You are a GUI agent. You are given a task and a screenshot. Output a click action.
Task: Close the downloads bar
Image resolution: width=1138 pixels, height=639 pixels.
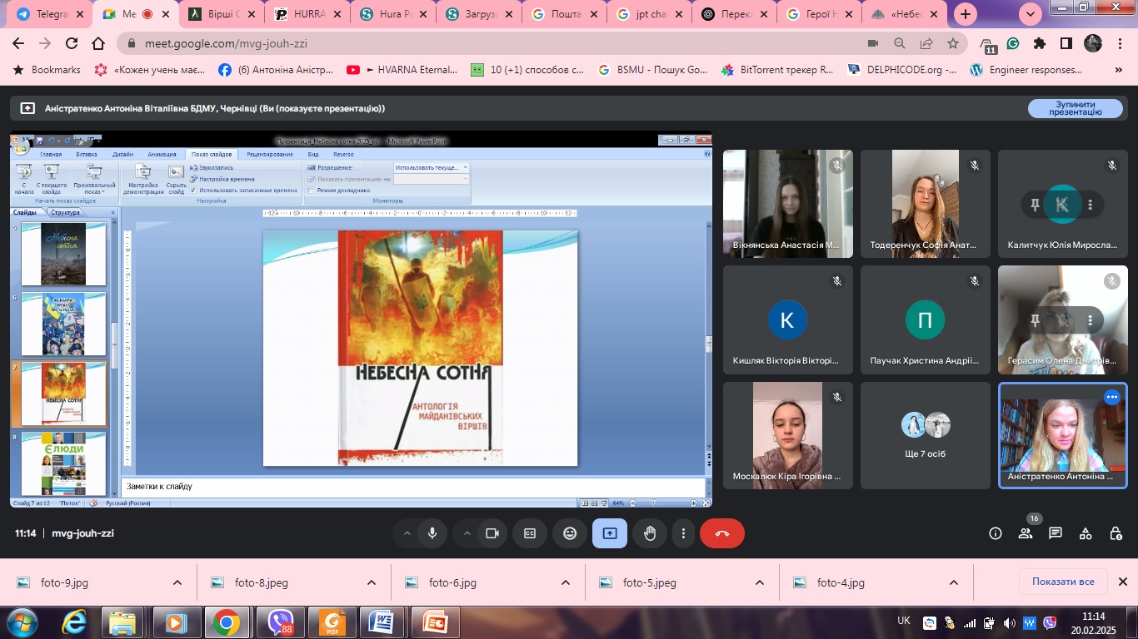(1122, 582)
